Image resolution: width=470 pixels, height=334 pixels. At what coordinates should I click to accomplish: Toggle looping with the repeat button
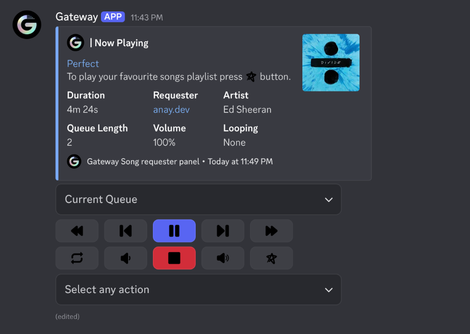pos(77,258)
